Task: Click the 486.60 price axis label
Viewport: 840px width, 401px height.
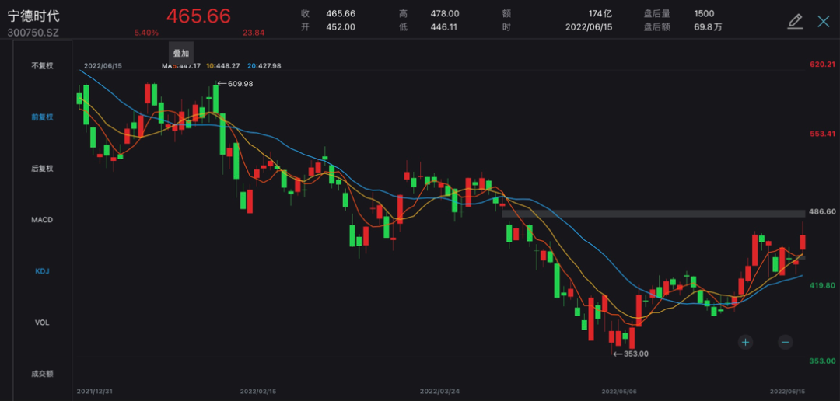Action: coord(823,211)
